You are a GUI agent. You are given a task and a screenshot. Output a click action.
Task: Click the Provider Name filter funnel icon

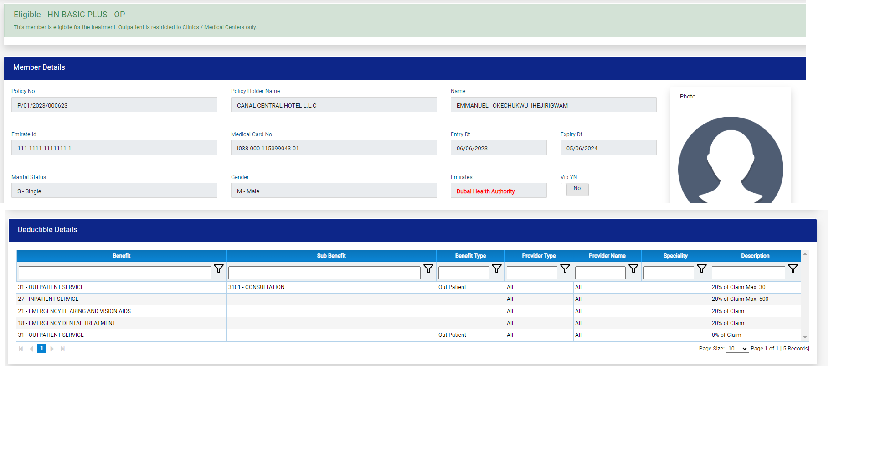point(633,269)
